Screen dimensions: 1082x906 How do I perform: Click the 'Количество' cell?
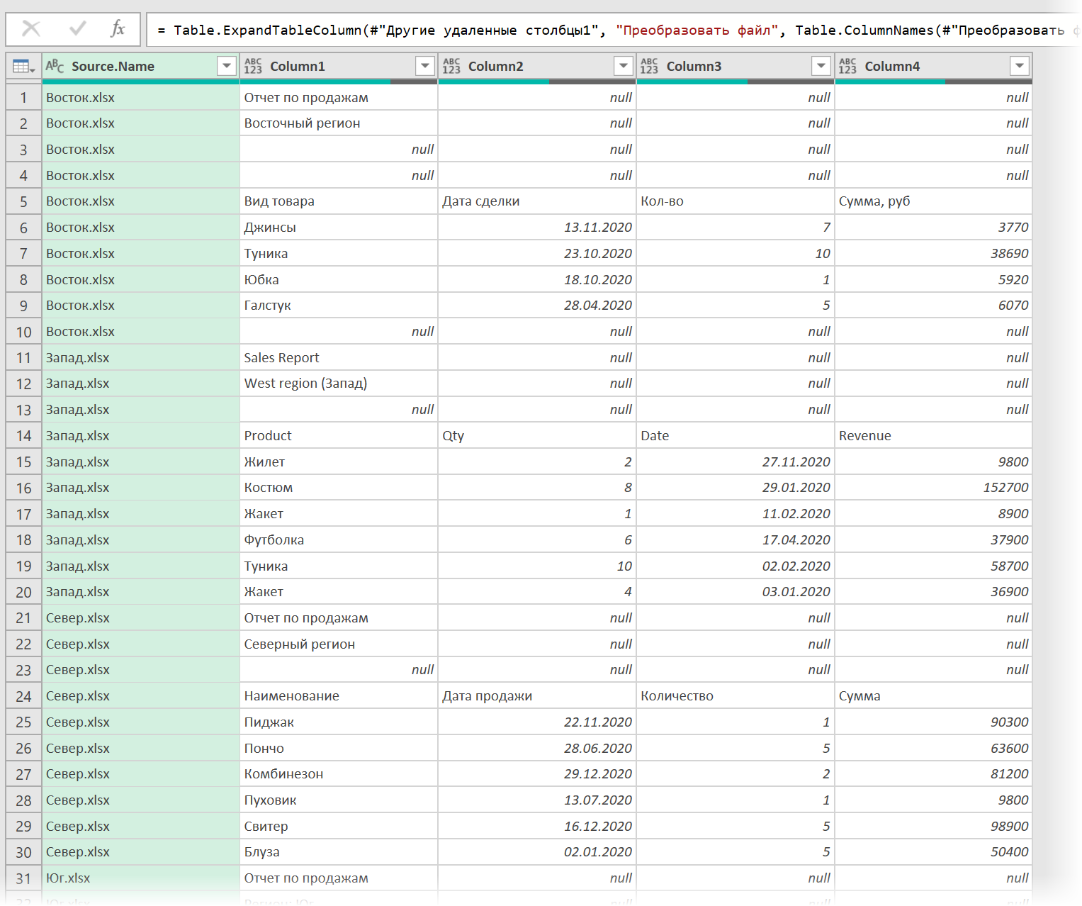[x=735, y=696]
